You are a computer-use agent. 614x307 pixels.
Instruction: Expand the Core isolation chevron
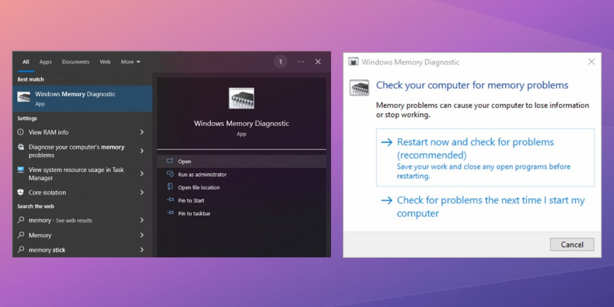pos(142,192)
